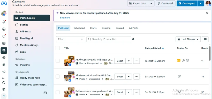Click the rocket status icon in the Oct 10 9:50pm row
This screenshot has width=212, height=99.
[179, 76]
